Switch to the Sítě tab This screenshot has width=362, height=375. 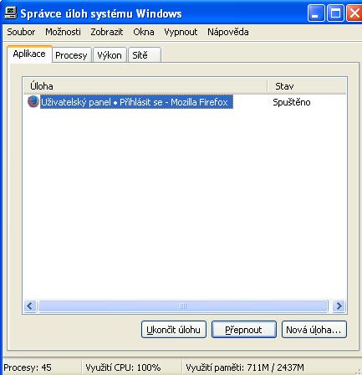[144, 55]
